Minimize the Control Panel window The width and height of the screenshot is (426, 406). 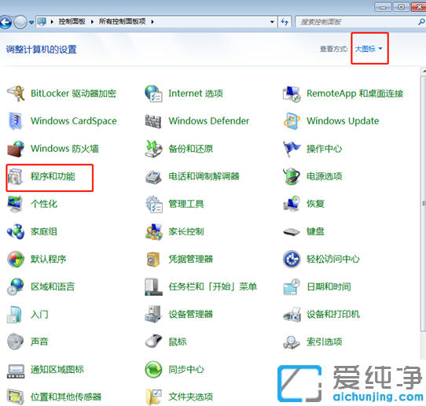383,7
